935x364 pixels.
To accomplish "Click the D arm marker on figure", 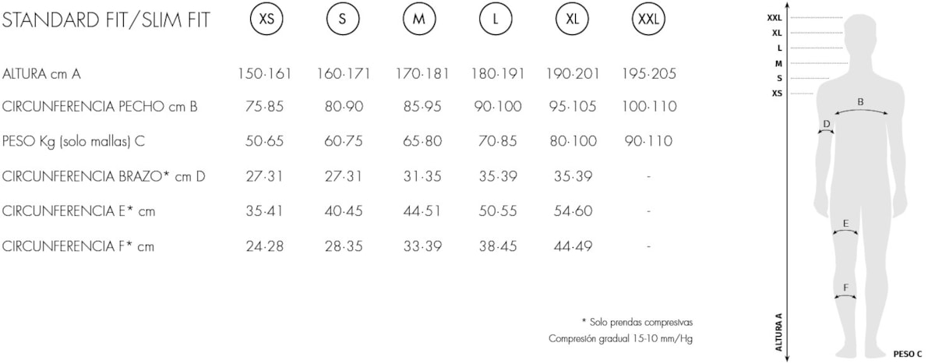I will click(827, 127).
